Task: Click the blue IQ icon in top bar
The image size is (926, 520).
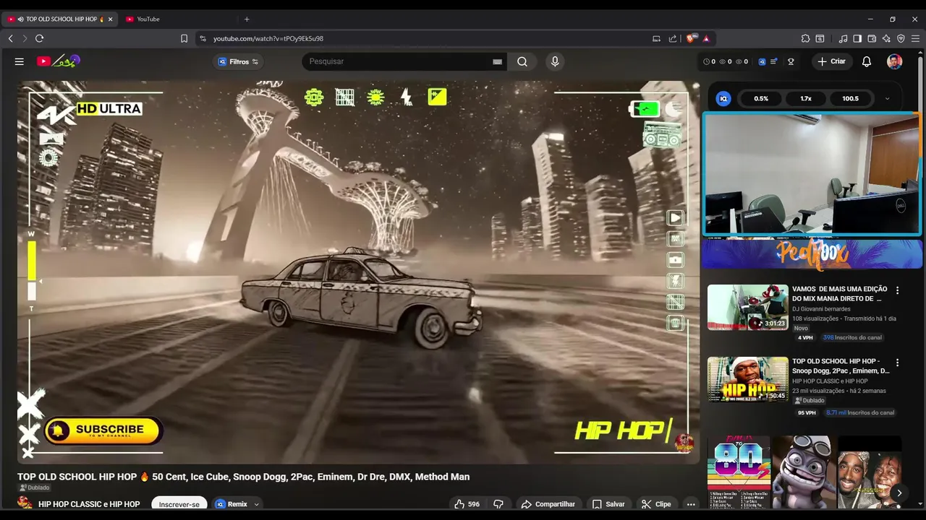Action: [x=762, y=62]
